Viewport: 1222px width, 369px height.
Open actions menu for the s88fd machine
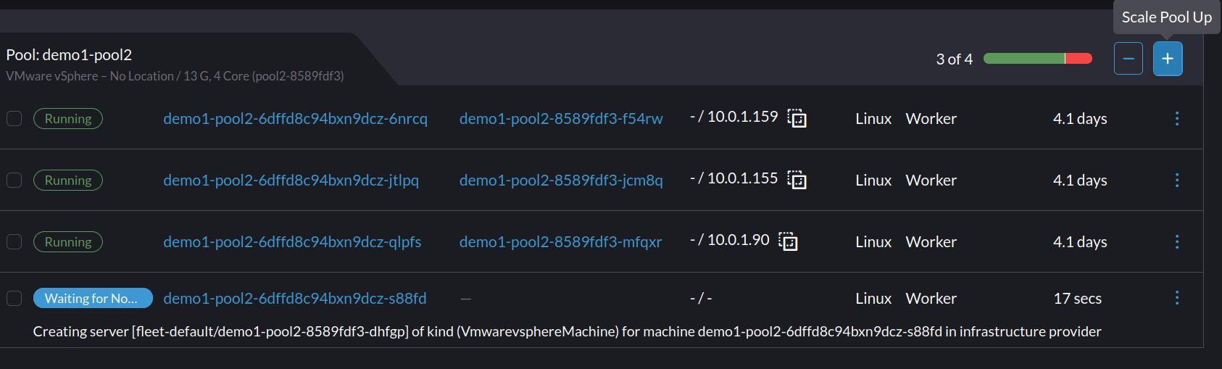pyautogui.click(x=1176, y=298)
